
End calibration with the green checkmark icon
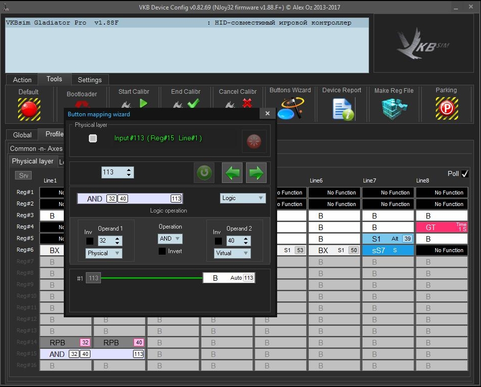[193, 103]
